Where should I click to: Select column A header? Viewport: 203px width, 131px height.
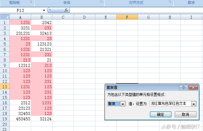click(20, 17)
